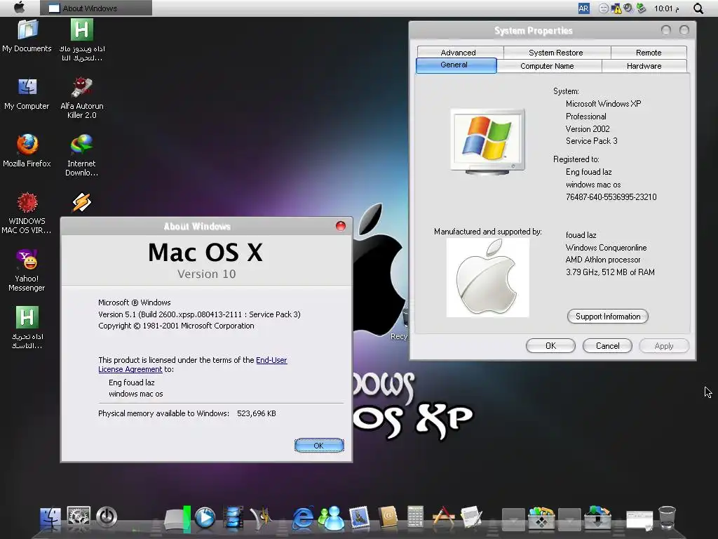Viewport: 718px width, 539px height.
Task: Open Messenger buddies icon in dock
Action: pos(331,519)
